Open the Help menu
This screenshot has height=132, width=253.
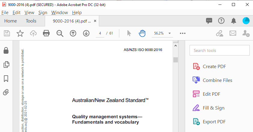[x=77, y=13]
